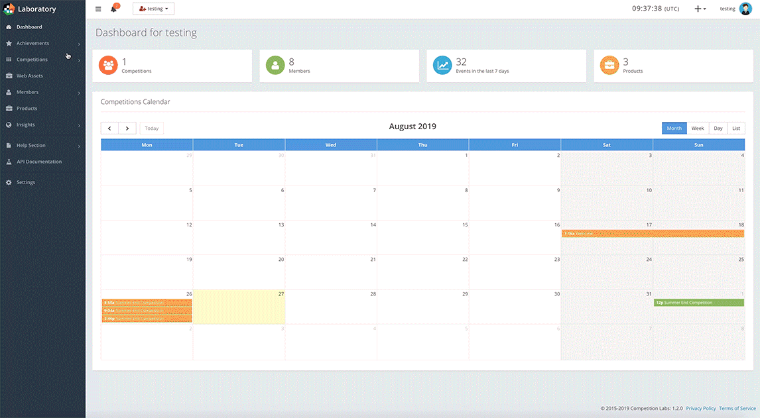The height and width of the screenshot is (418, 760).
Task: Open the Privacy Policy link
Action: [x=700, y=409]
